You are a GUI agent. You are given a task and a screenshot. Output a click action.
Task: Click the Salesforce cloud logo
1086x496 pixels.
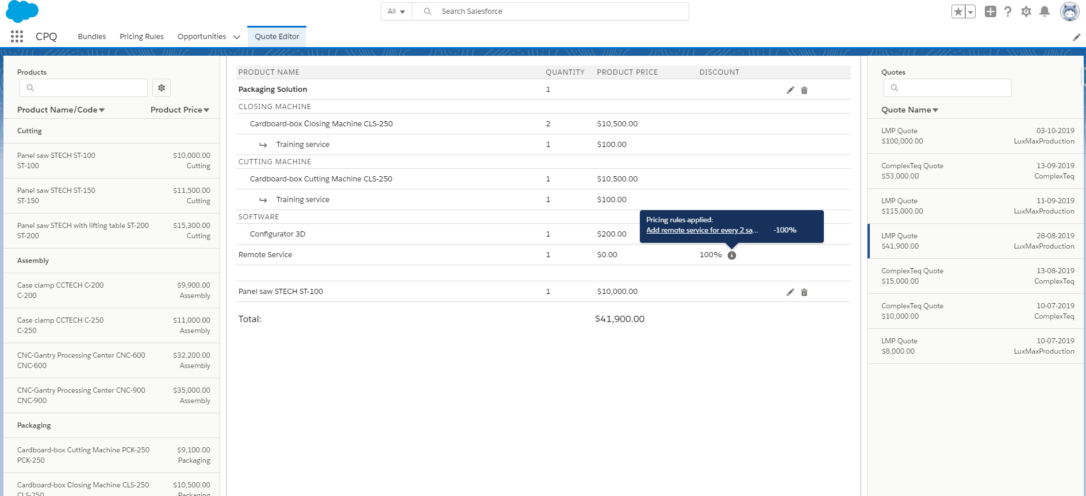pyautogui.click(x=22, y=11)
